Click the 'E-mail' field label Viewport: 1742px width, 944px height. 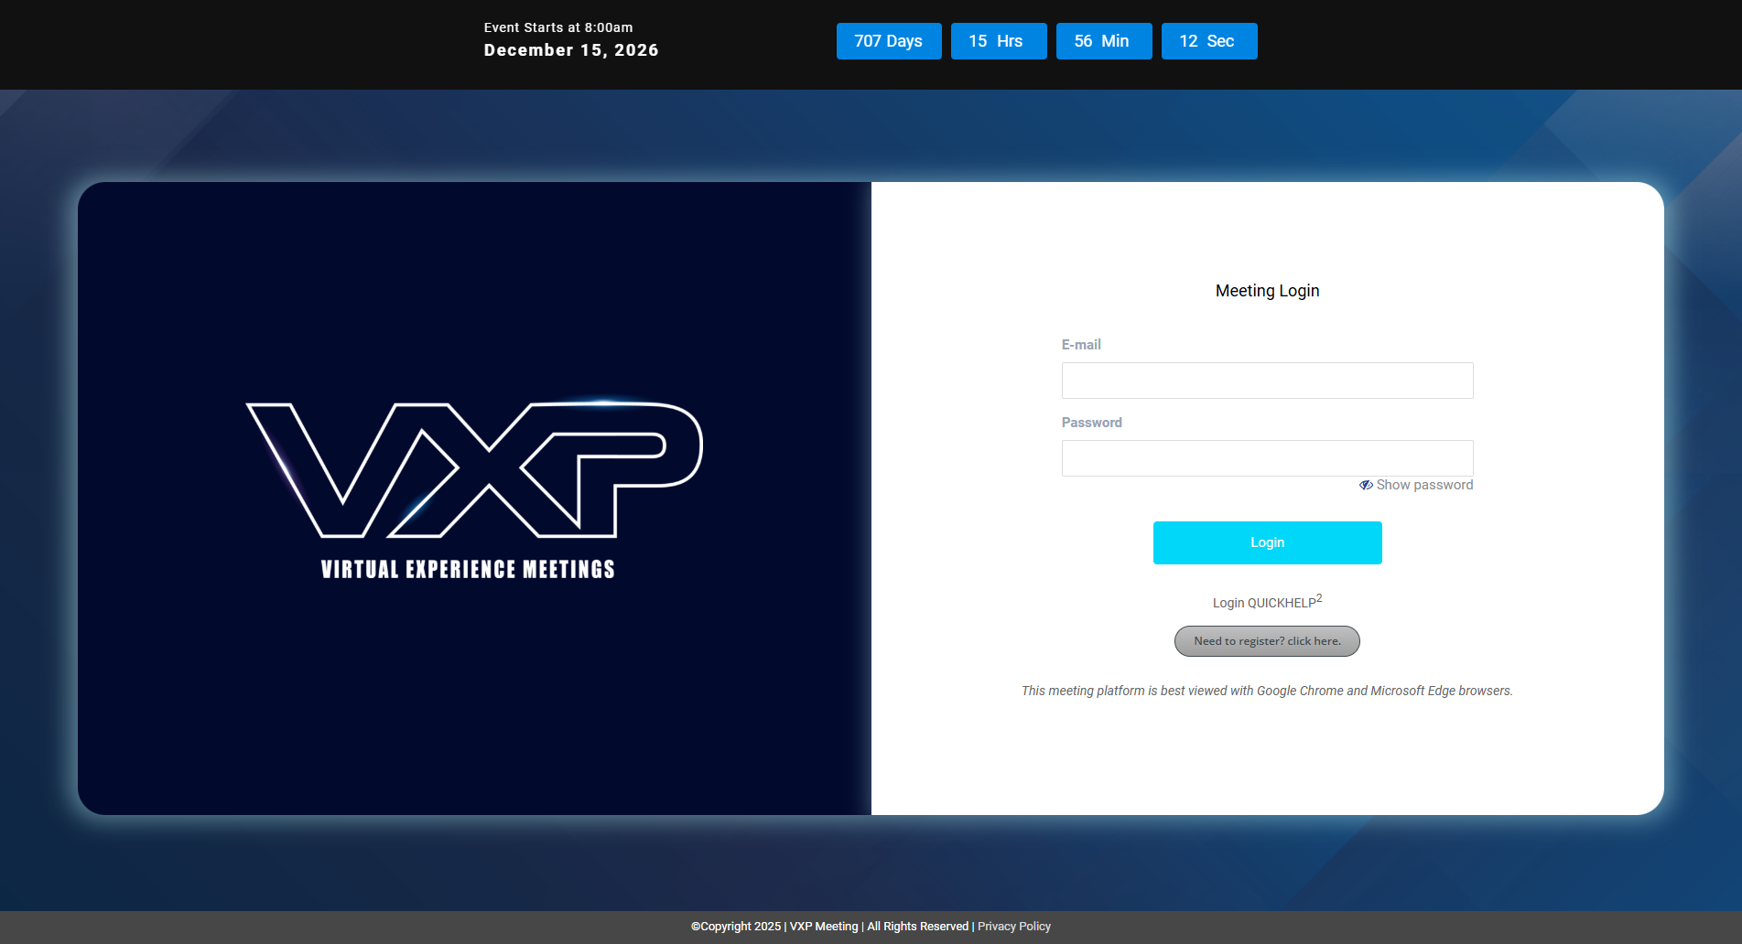pyautogui.click(x=1081, y=345)
